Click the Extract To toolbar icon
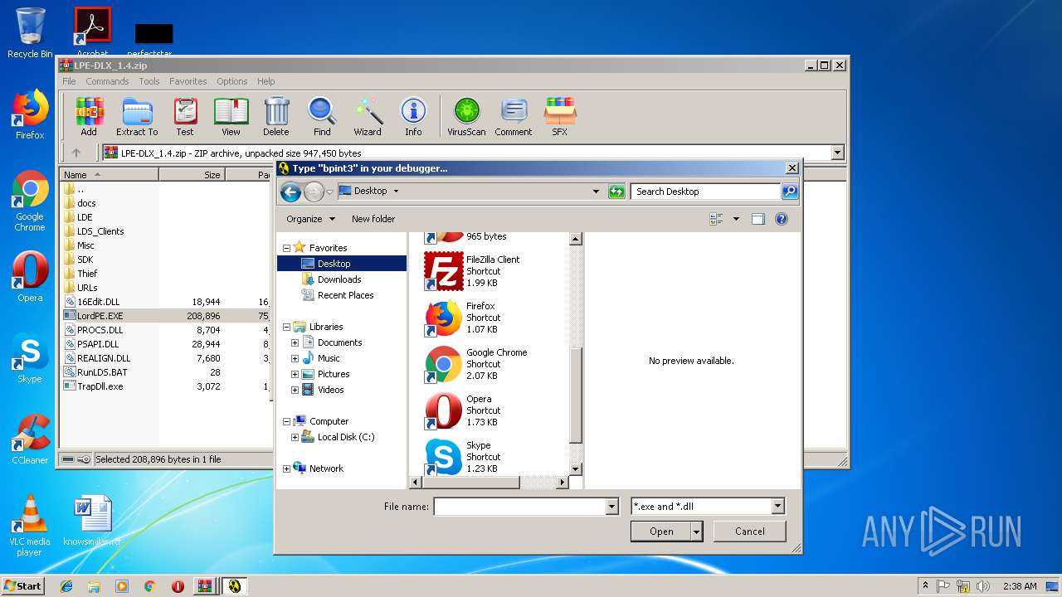The height and width of the screenshot is (597, 1062). coord(137,117)
